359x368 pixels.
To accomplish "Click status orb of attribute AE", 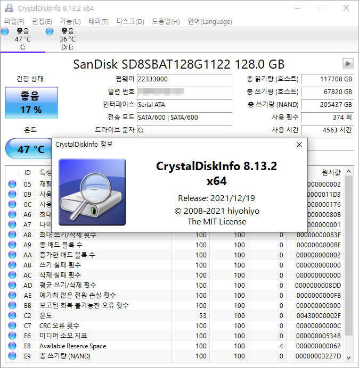I will (x=12, y=295).
